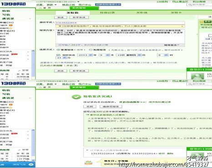The width and height of the screenshot is (212, 168).
Task: Click the top 发送 send button
Action: pyautogui.click(x=61, y=17)
